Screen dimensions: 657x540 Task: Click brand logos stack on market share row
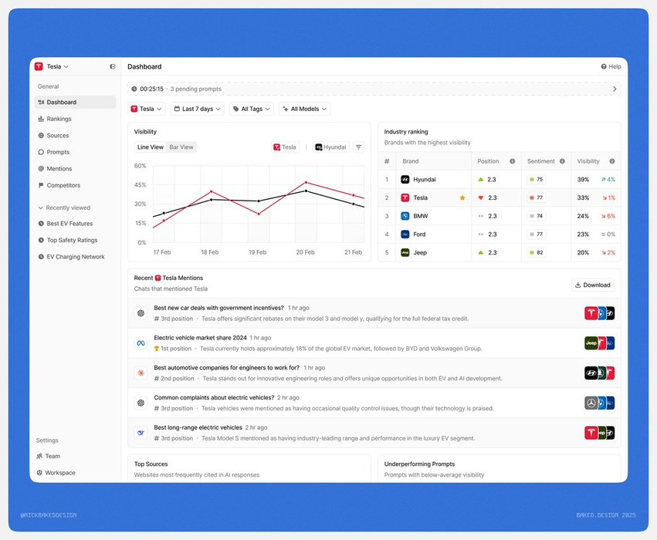599,343
